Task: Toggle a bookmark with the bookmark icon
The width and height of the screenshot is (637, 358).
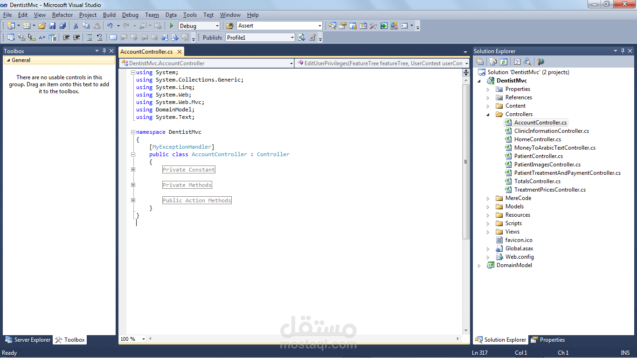Action: pos(113,37)
